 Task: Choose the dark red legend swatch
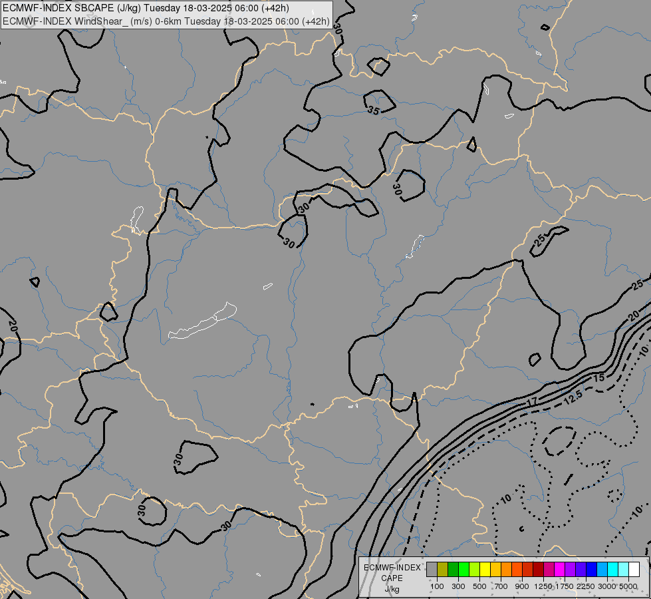538,569
